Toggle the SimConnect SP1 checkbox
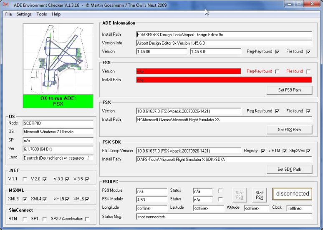The image size is (323, 230). click(45, 219)
